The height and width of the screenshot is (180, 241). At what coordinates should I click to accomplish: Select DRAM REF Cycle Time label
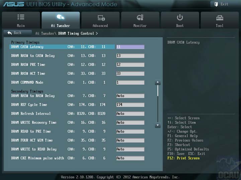29,105
